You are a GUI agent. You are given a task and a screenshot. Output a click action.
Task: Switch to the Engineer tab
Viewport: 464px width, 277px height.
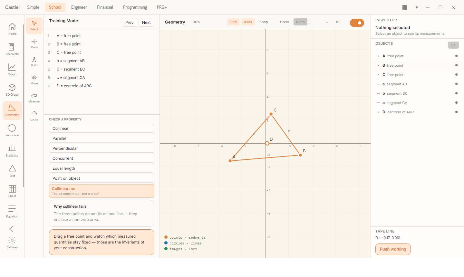pyautogui.click(x=79, y=7)
